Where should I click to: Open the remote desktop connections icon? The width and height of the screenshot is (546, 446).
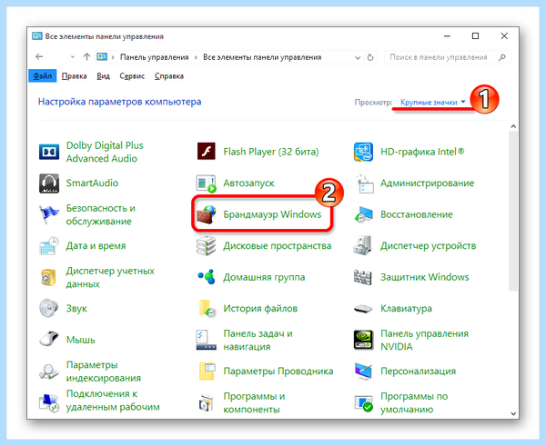(x=49, y=402)
